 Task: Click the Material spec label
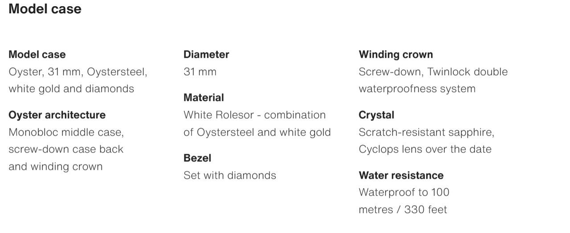pos(204,98)
